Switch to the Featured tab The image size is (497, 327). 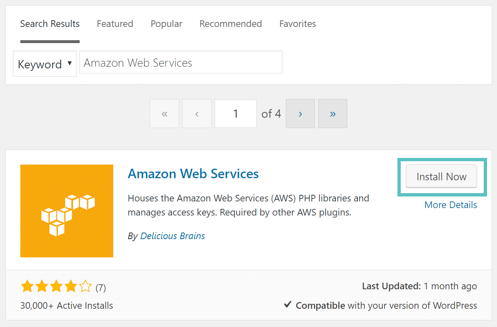[x=115, y=24]
